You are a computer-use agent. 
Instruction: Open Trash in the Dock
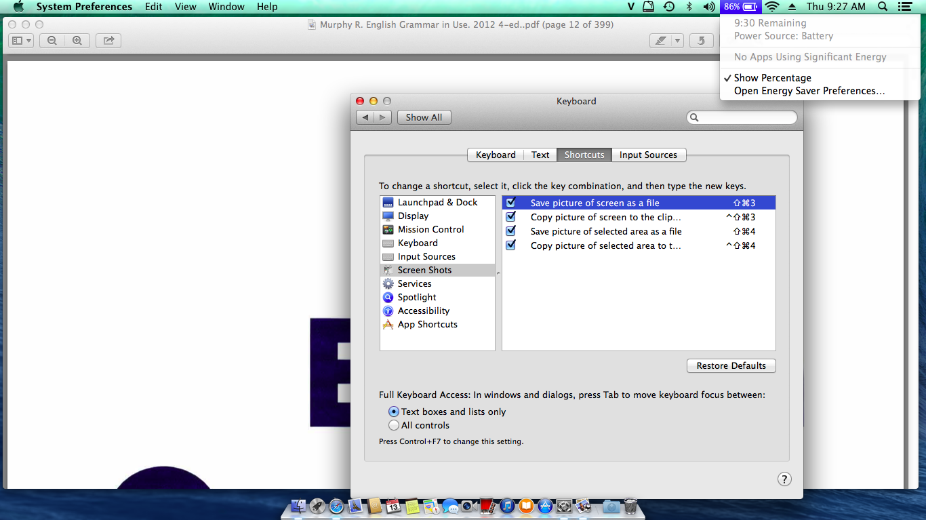click(x=630, y=506)
